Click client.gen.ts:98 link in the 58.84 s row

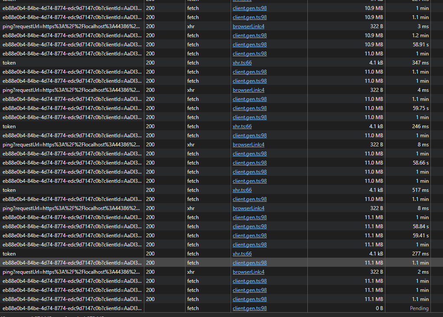(x=250, y=226)
